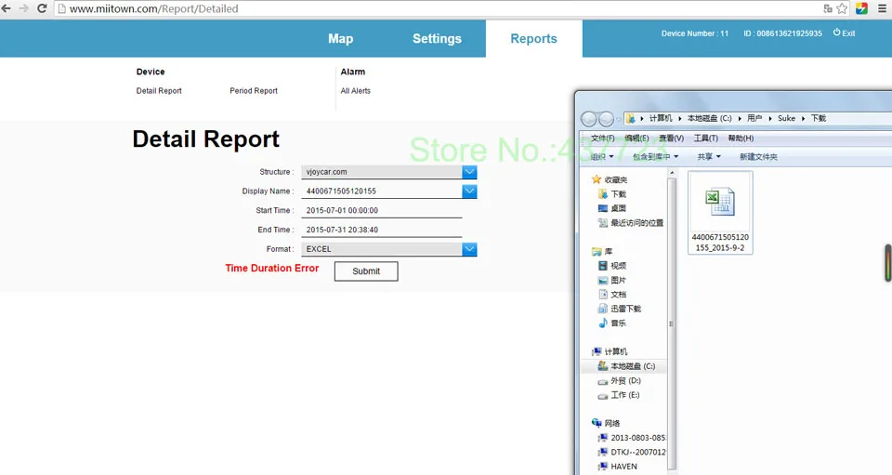
Task: Select the 网络 network item
Action: 607,423
